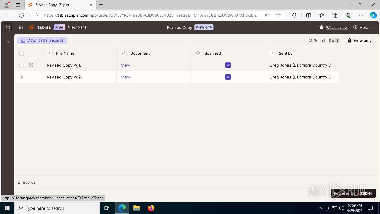Click the Tables logo icon
This screenshot has width=380, height=214.
(31, 27)
